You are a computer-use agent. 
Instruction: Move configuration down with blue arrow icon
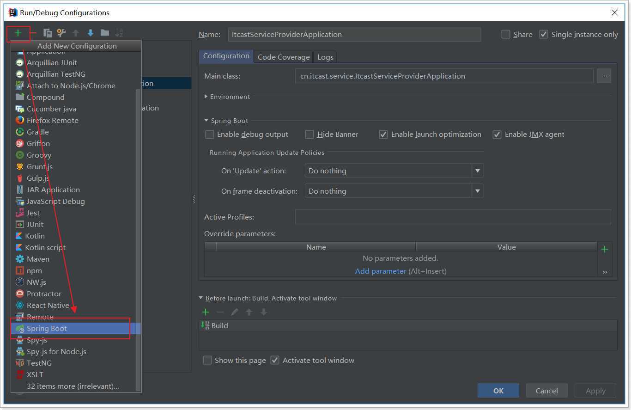click(x=91, y=33)
